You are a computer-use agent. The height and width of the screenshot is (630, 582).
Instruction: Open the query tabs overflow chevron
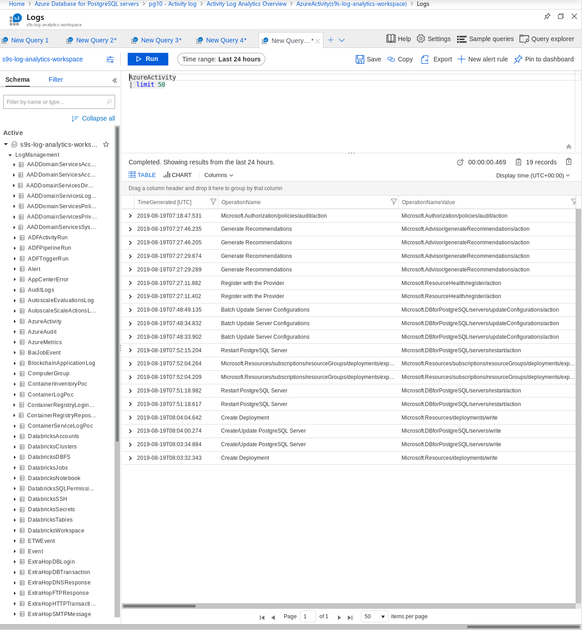[x=342, y=40]
